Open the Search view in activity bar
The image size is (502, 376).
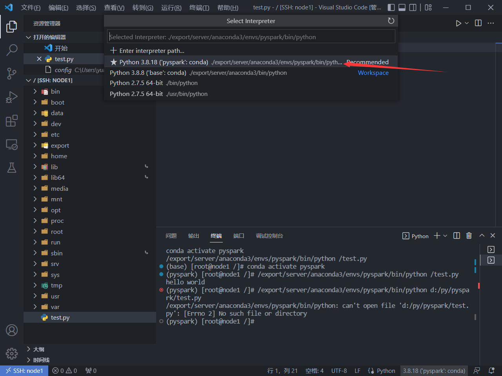(x=12, y=50)
